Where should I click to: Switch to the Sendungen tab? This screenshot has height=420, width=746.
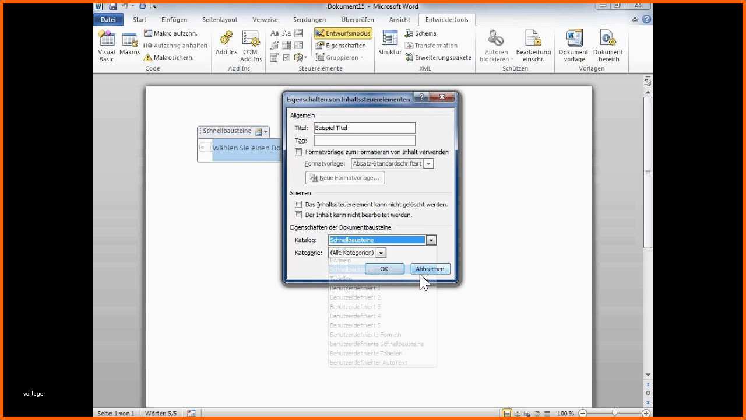point(309,19)
